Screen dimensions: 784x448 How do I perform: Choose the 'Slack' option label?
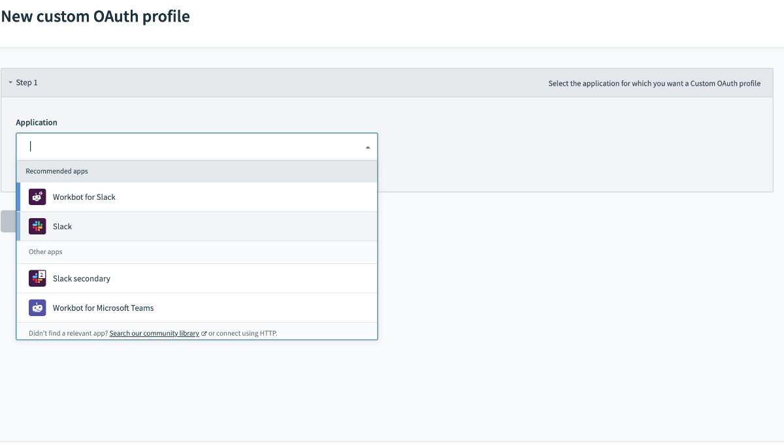(x=63, y=227)
